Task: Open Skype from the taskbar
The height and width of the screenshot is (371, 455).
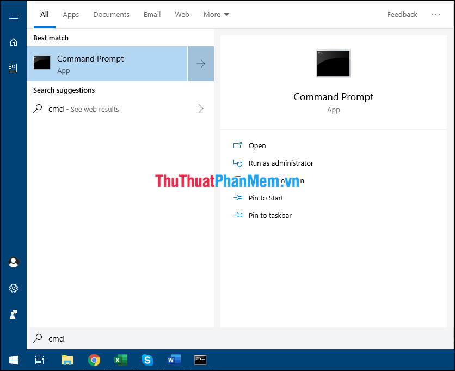Action: tap(147, 360)
